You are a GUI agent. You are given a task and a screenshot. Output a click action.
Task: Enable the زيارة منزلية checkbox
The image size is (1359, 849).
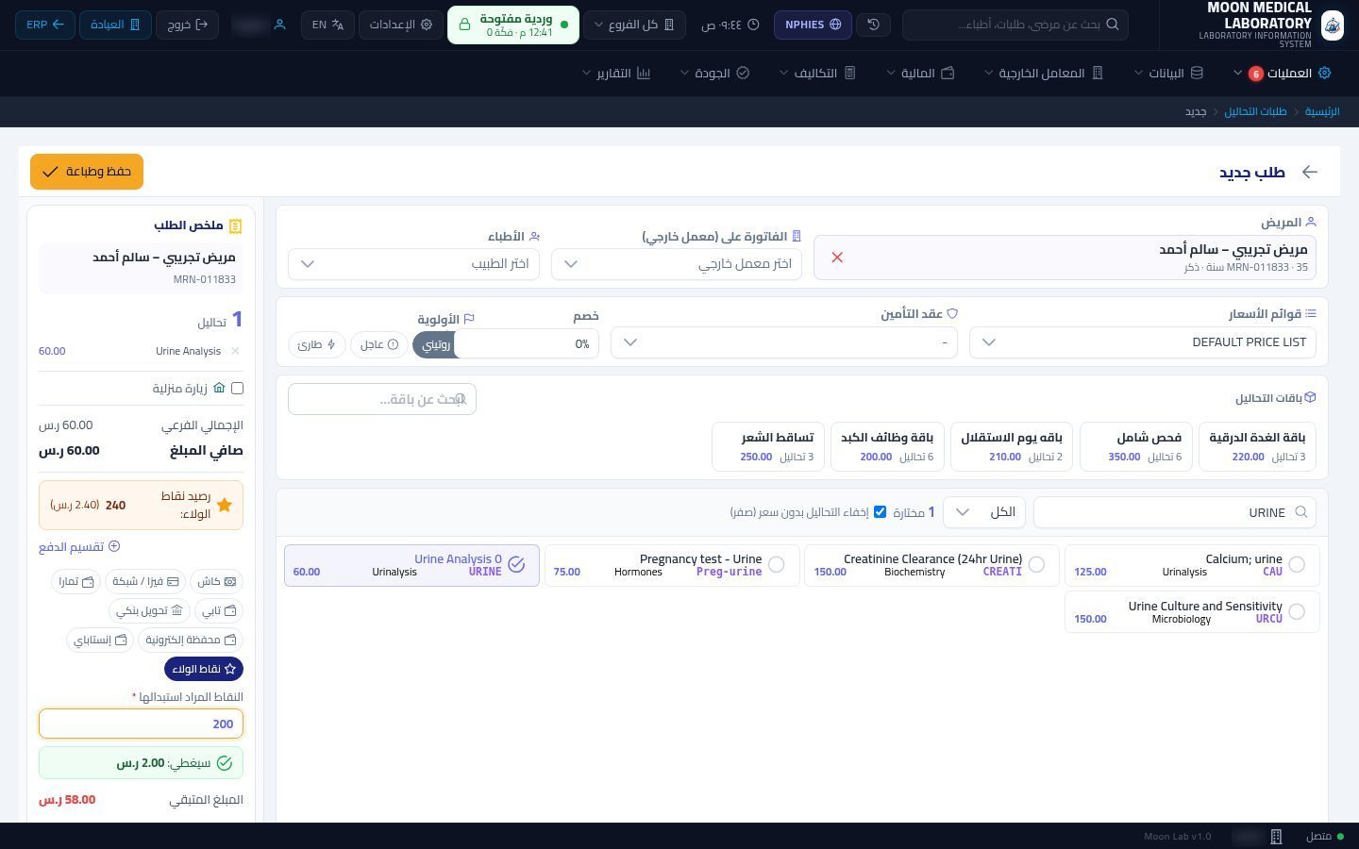tap(237, 388)
